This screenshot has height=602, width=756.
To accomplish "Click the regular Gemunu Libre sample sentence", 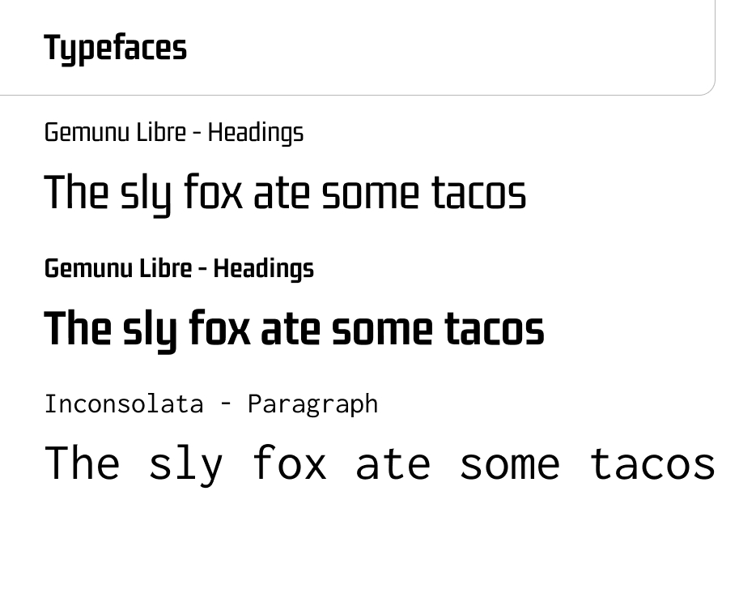I will [285, 194].
